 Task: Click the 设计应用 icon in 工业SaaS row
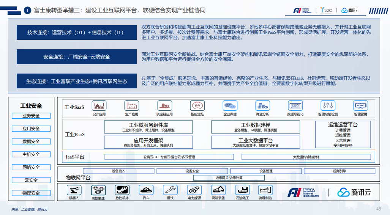click(x=99, y=105)
